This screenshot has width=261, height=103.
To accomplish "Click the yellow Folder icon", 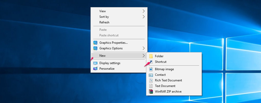I will point(151,56).
